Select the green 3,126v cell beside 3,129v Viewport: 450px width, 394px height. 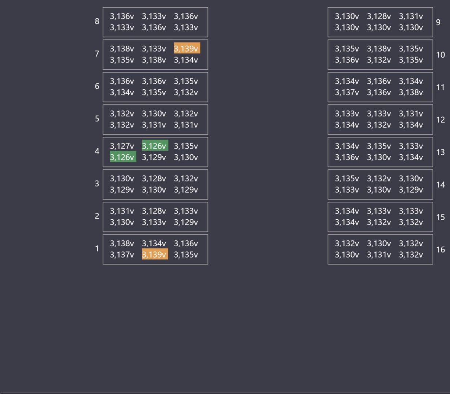pyautogui.click(x=123, y=157)
